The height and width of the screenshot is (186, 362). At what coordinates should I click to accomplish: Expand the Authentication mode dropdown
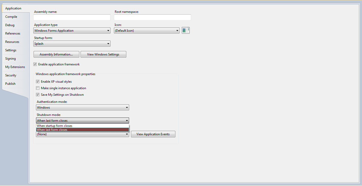(x=82, y=108)
